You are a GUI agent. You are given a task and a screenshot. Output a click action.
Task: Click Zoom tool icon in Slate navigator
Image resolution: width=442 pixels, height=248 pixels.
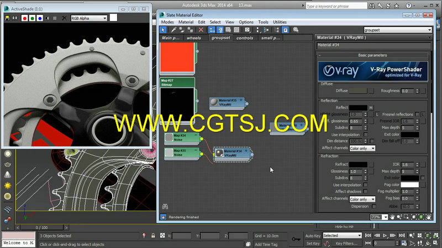tap(399, 217)
